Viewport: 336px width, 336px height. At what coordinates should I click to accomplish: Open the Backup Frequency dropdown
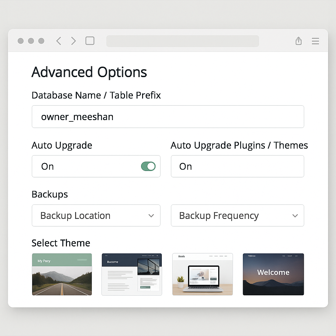[x=237, y=216]
